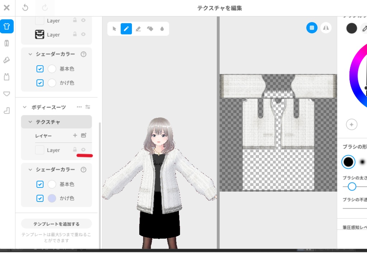Disable かげ色 shading color checkbox
367x253 pixels.
[x=40, y=198]
